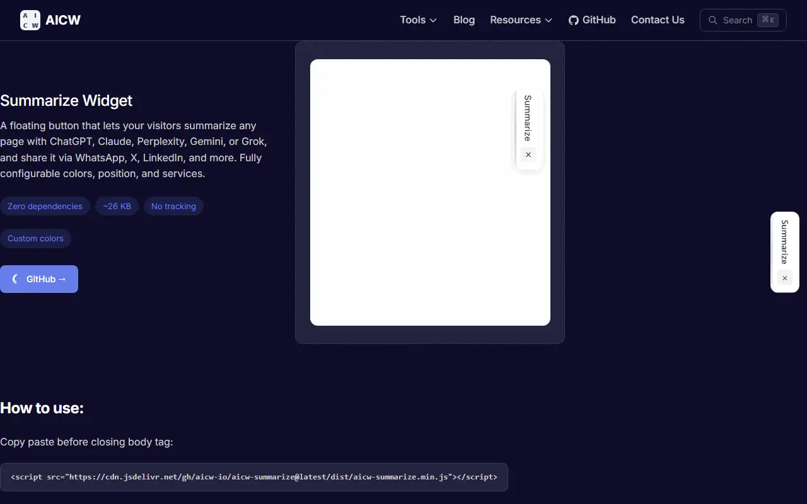This screenshot has width=807, height=504.
Task: Expand the Resources menu
Action: pos(521,20)
